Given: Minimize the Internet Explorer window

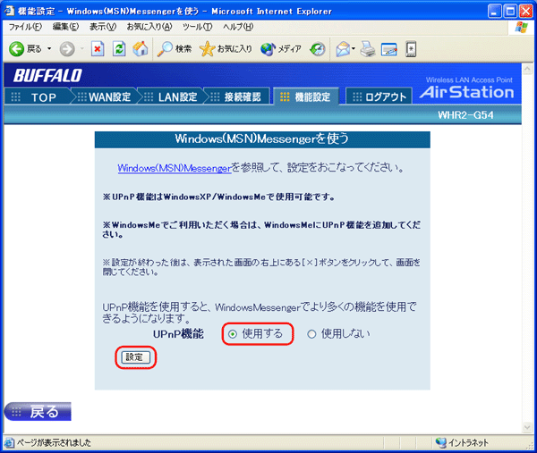Looking at the screenshot, I should click(x=494, y=12).
